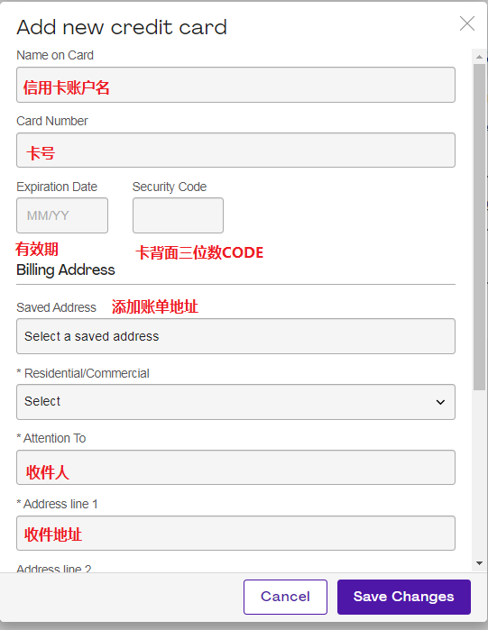This screenshot has height=630, width=488.
Task: Focus the Card Number input box
Action: pyautogui.click(x=235, y=151)
